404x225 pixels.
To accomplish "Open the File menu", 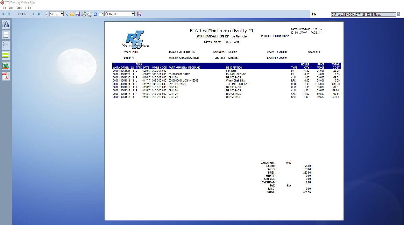I will click(3, 7).
